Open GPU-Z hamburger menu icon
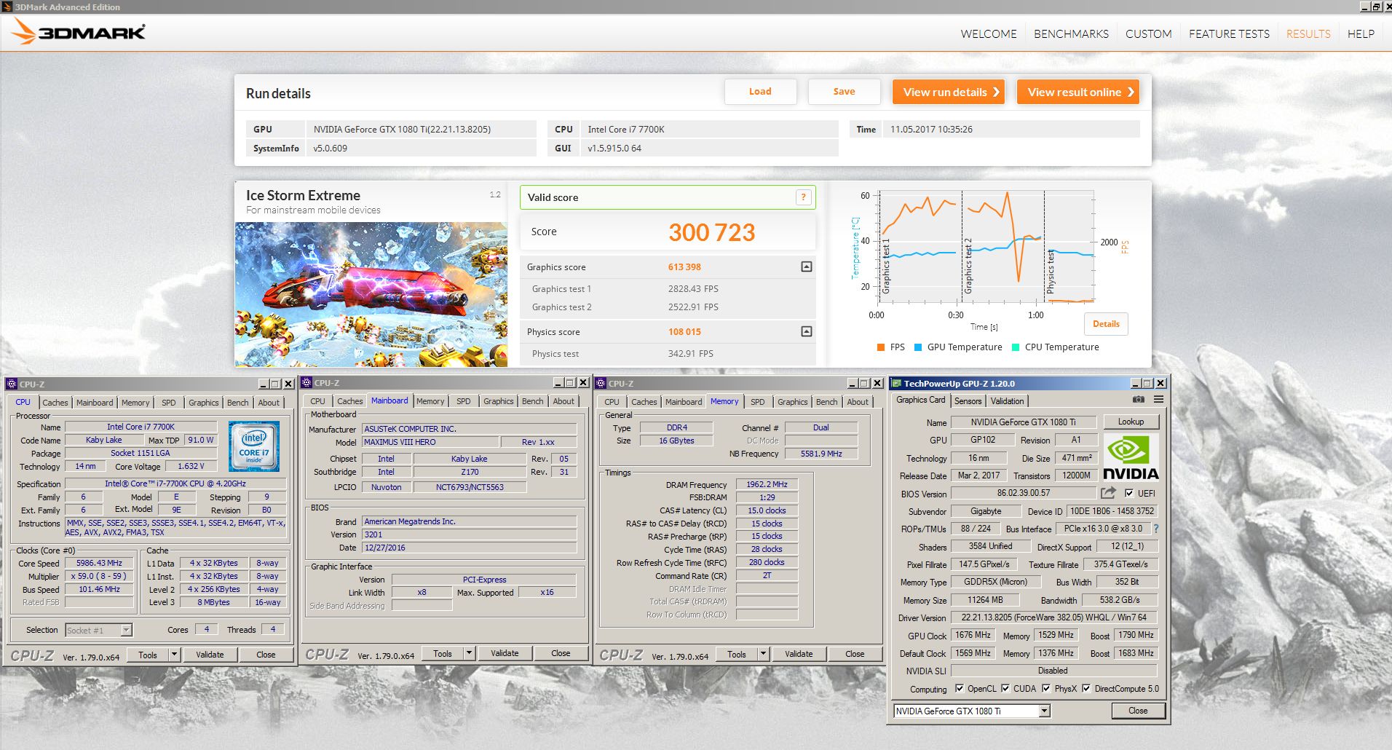Screen dimensions: 1392x750 click(1158, 400)
